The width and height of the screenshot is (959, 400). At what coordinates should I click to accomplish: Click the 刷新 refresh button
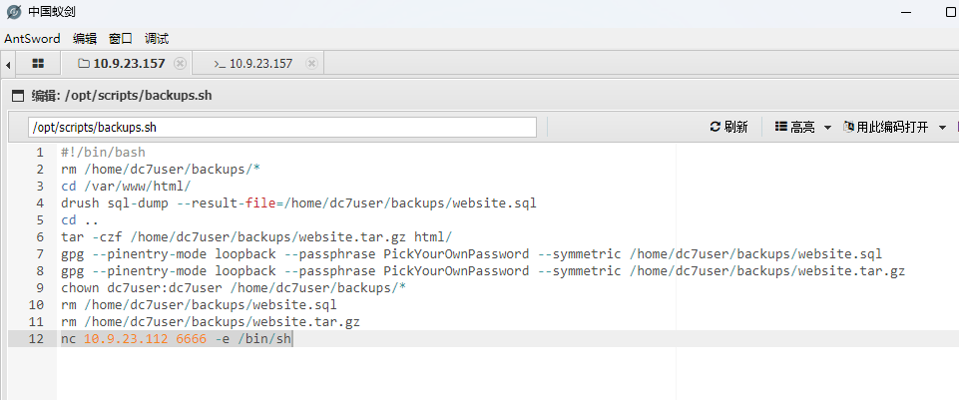tap(729, 128)
